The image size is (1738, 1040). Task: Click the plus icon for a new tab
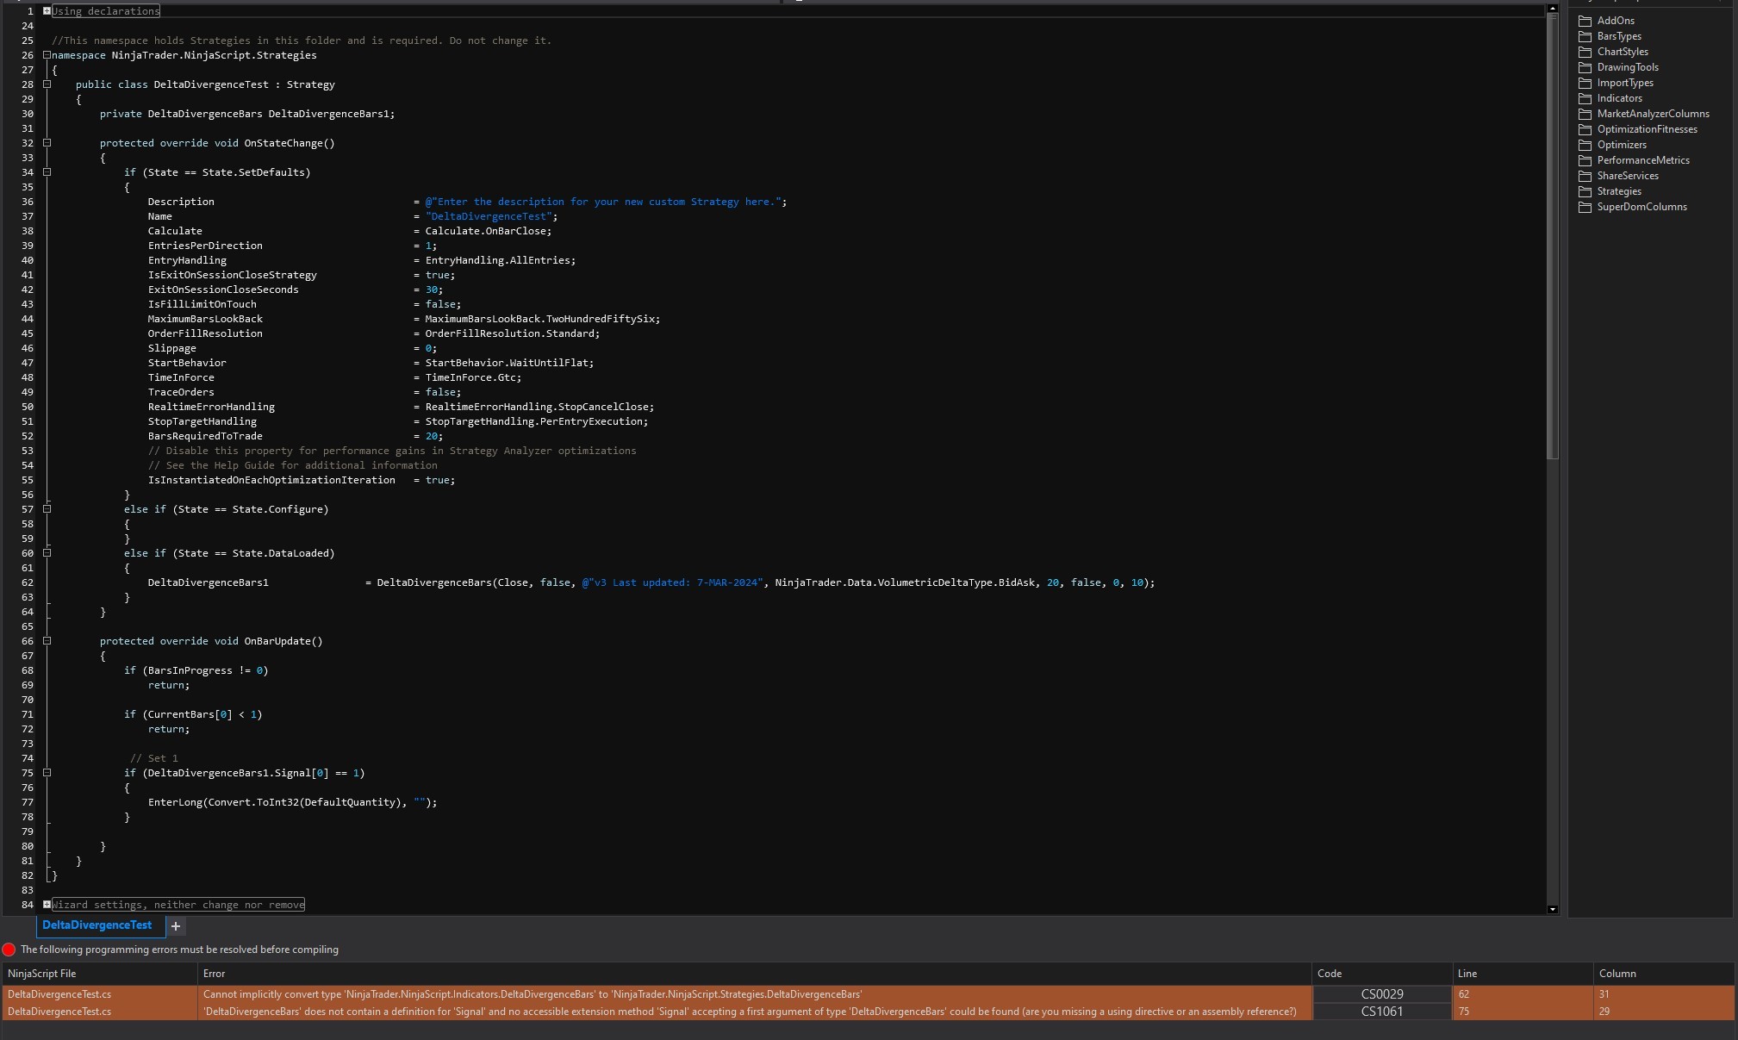pyautogui.click(x=176, y=926)
